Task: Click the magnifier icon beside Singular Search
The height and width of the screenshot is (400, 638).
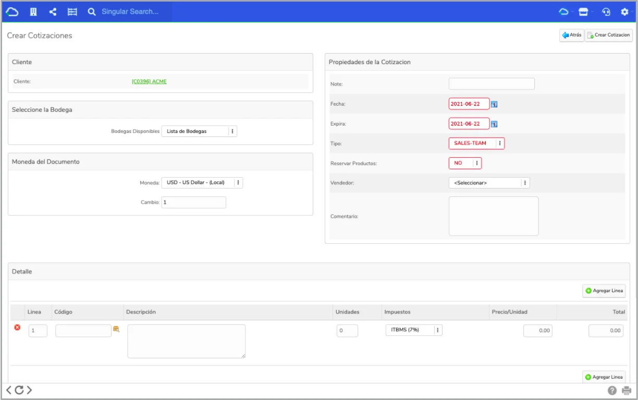Action: (x=92, y=11)
